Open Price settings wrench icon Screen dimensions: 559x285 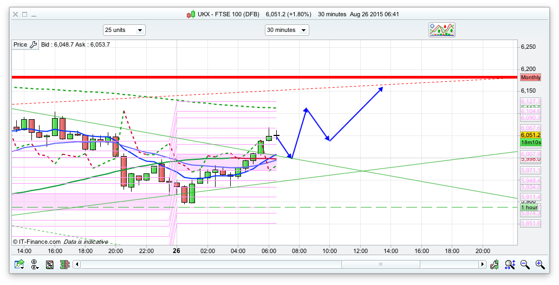(32, 44)
